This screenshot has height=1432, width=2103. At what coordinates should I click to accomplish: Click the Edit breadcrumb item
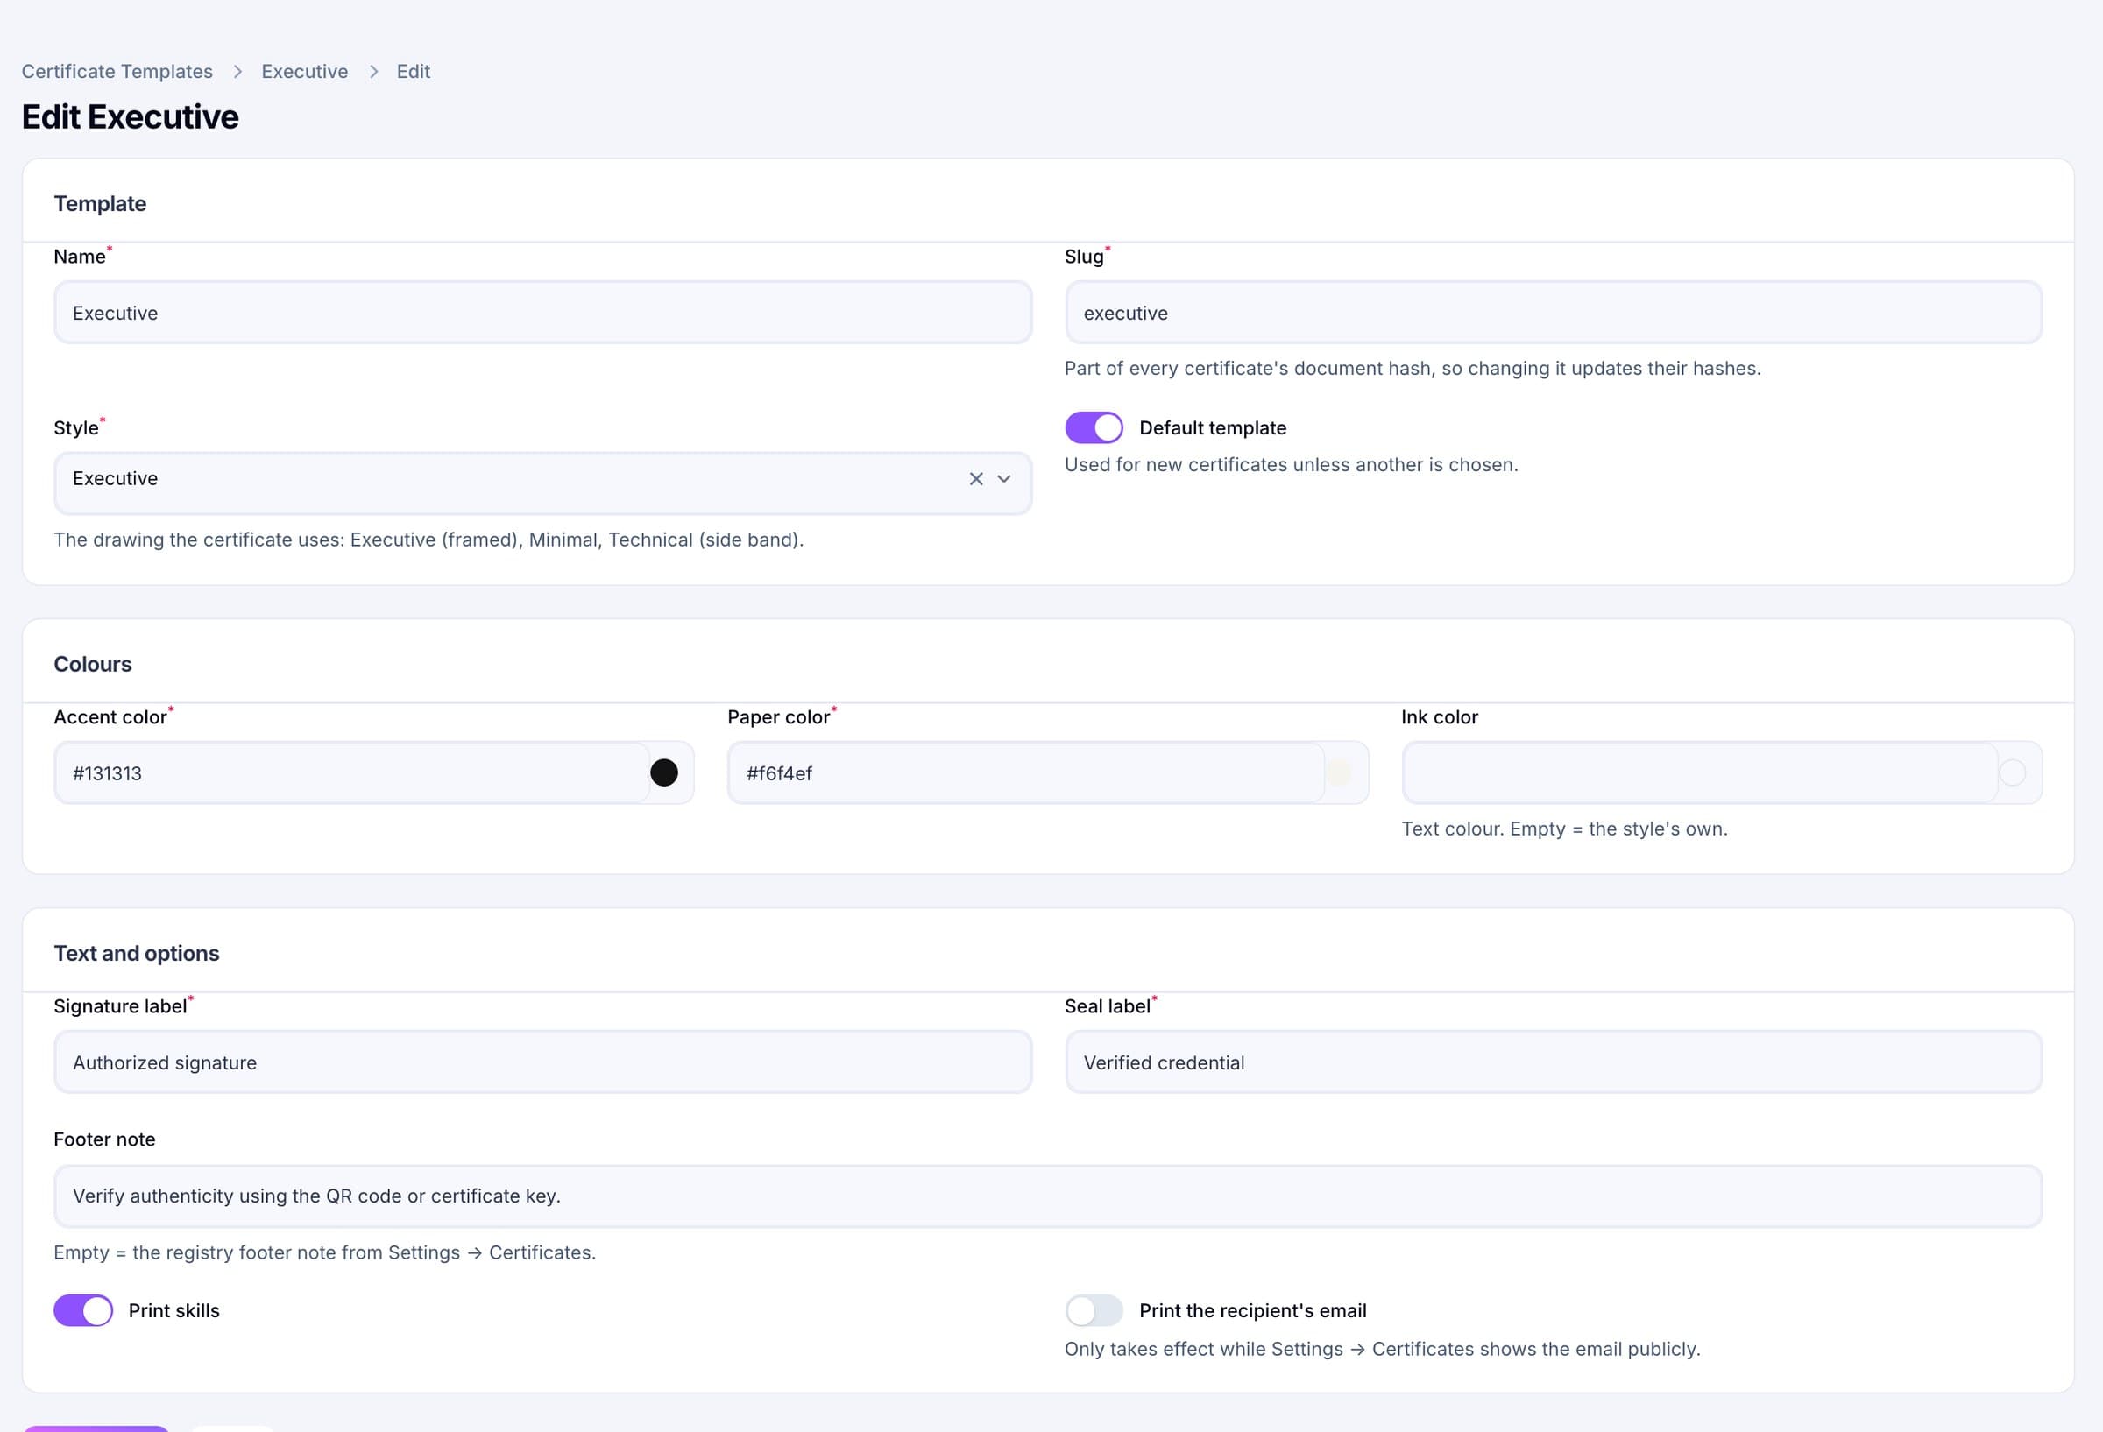(414, 72)
